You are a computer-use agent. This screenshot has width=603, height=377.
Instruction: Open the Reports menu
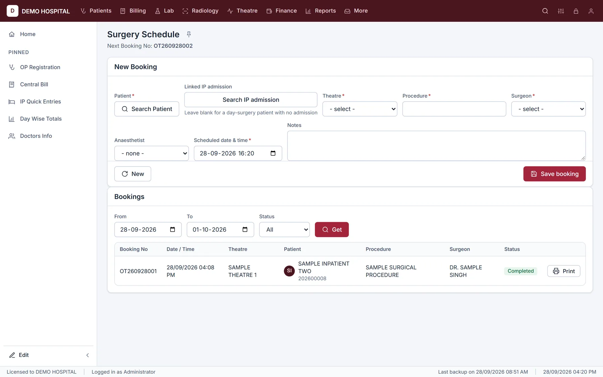tap(321, 11)
